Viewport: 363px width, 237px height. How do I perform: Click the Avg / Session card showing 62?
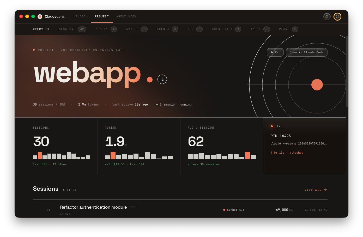222,146
